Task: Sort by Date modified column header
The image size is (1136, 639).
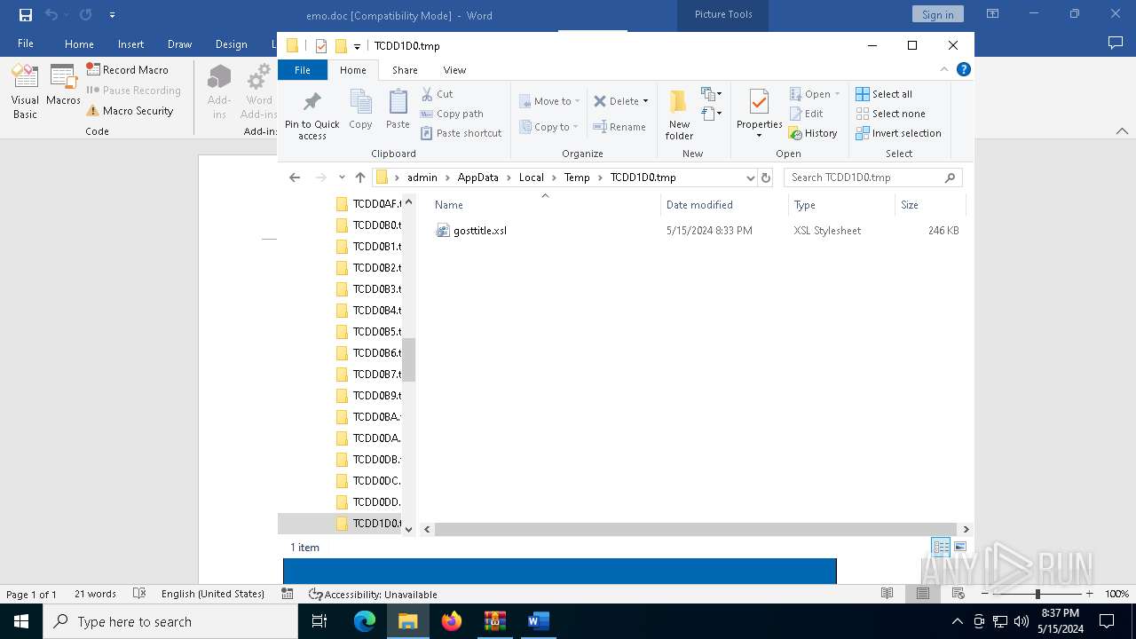Action: [x=724, y=205]
